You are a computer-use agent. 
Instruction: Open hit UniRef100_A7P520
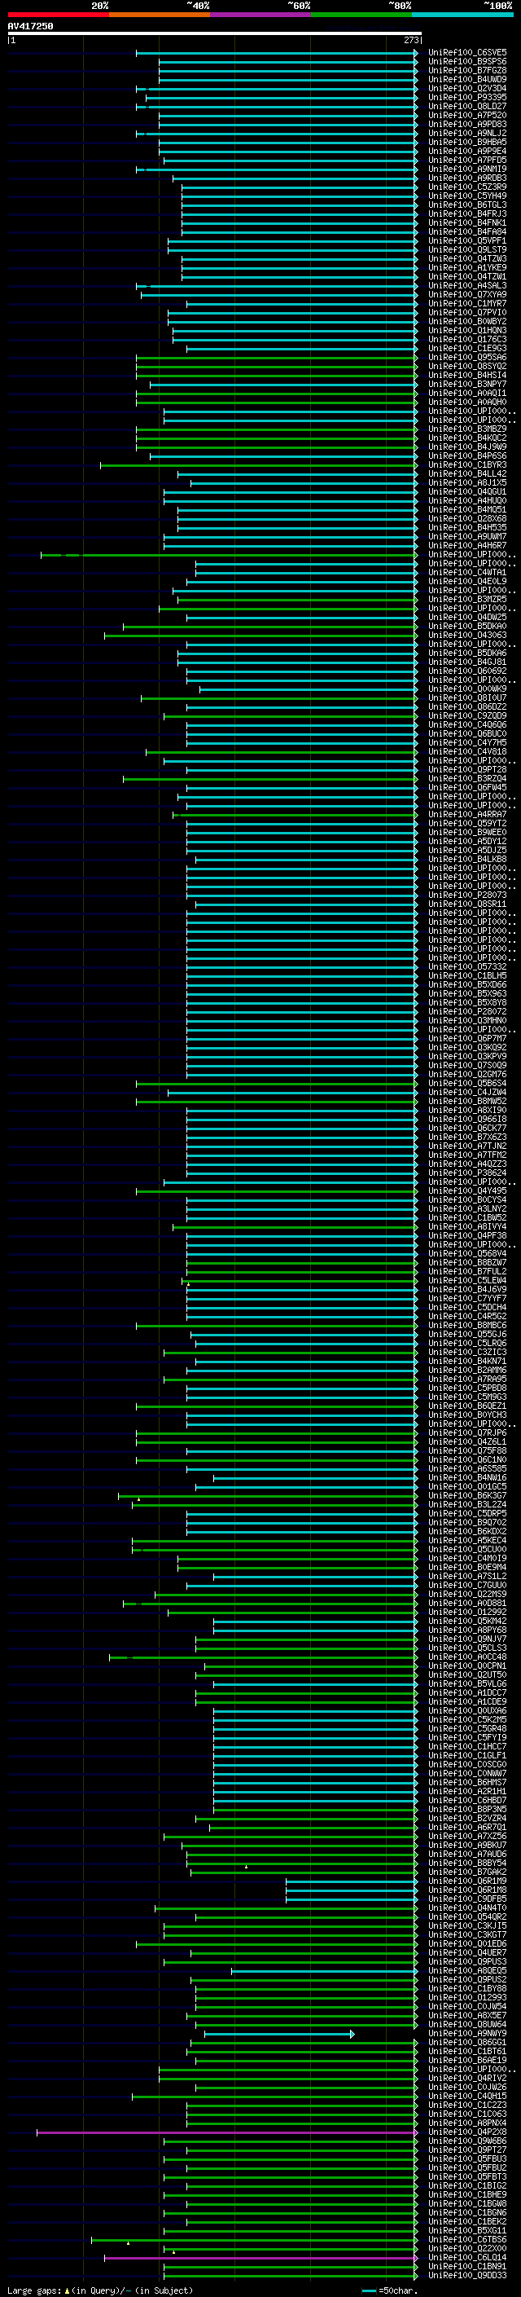coord(467,115)
